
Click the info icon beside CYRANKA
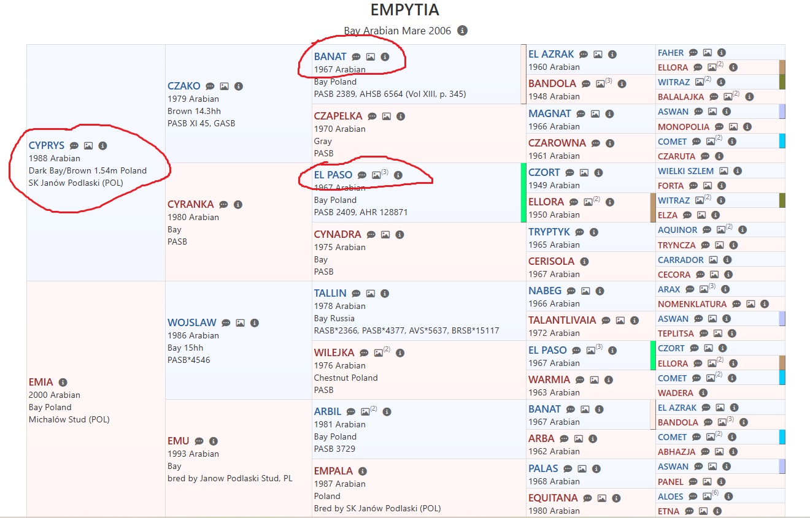click(x=238, y=205)
